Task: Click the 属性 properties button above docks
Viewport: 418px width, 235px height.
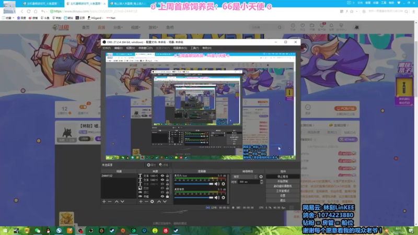Action: click(151, 165)
